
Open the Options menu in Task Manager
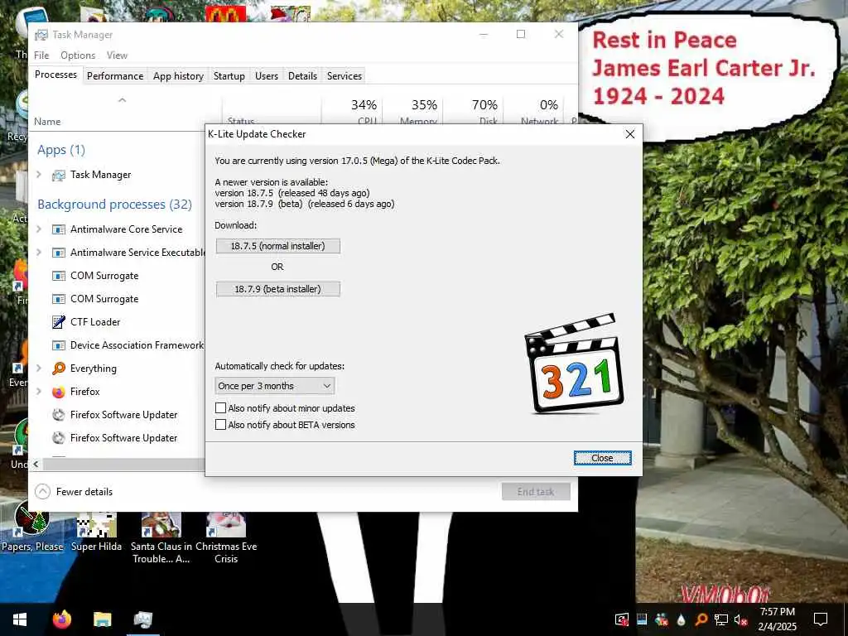tap(78, 55)
